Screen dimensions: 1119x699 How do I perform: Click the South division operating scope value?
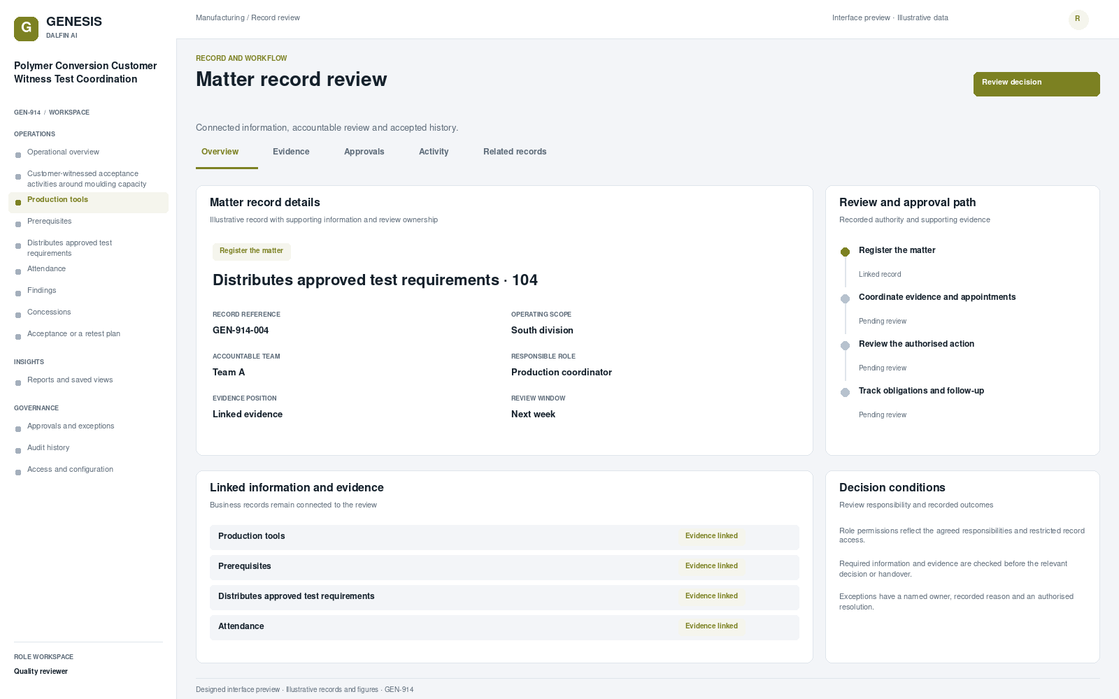click(542, 331)
